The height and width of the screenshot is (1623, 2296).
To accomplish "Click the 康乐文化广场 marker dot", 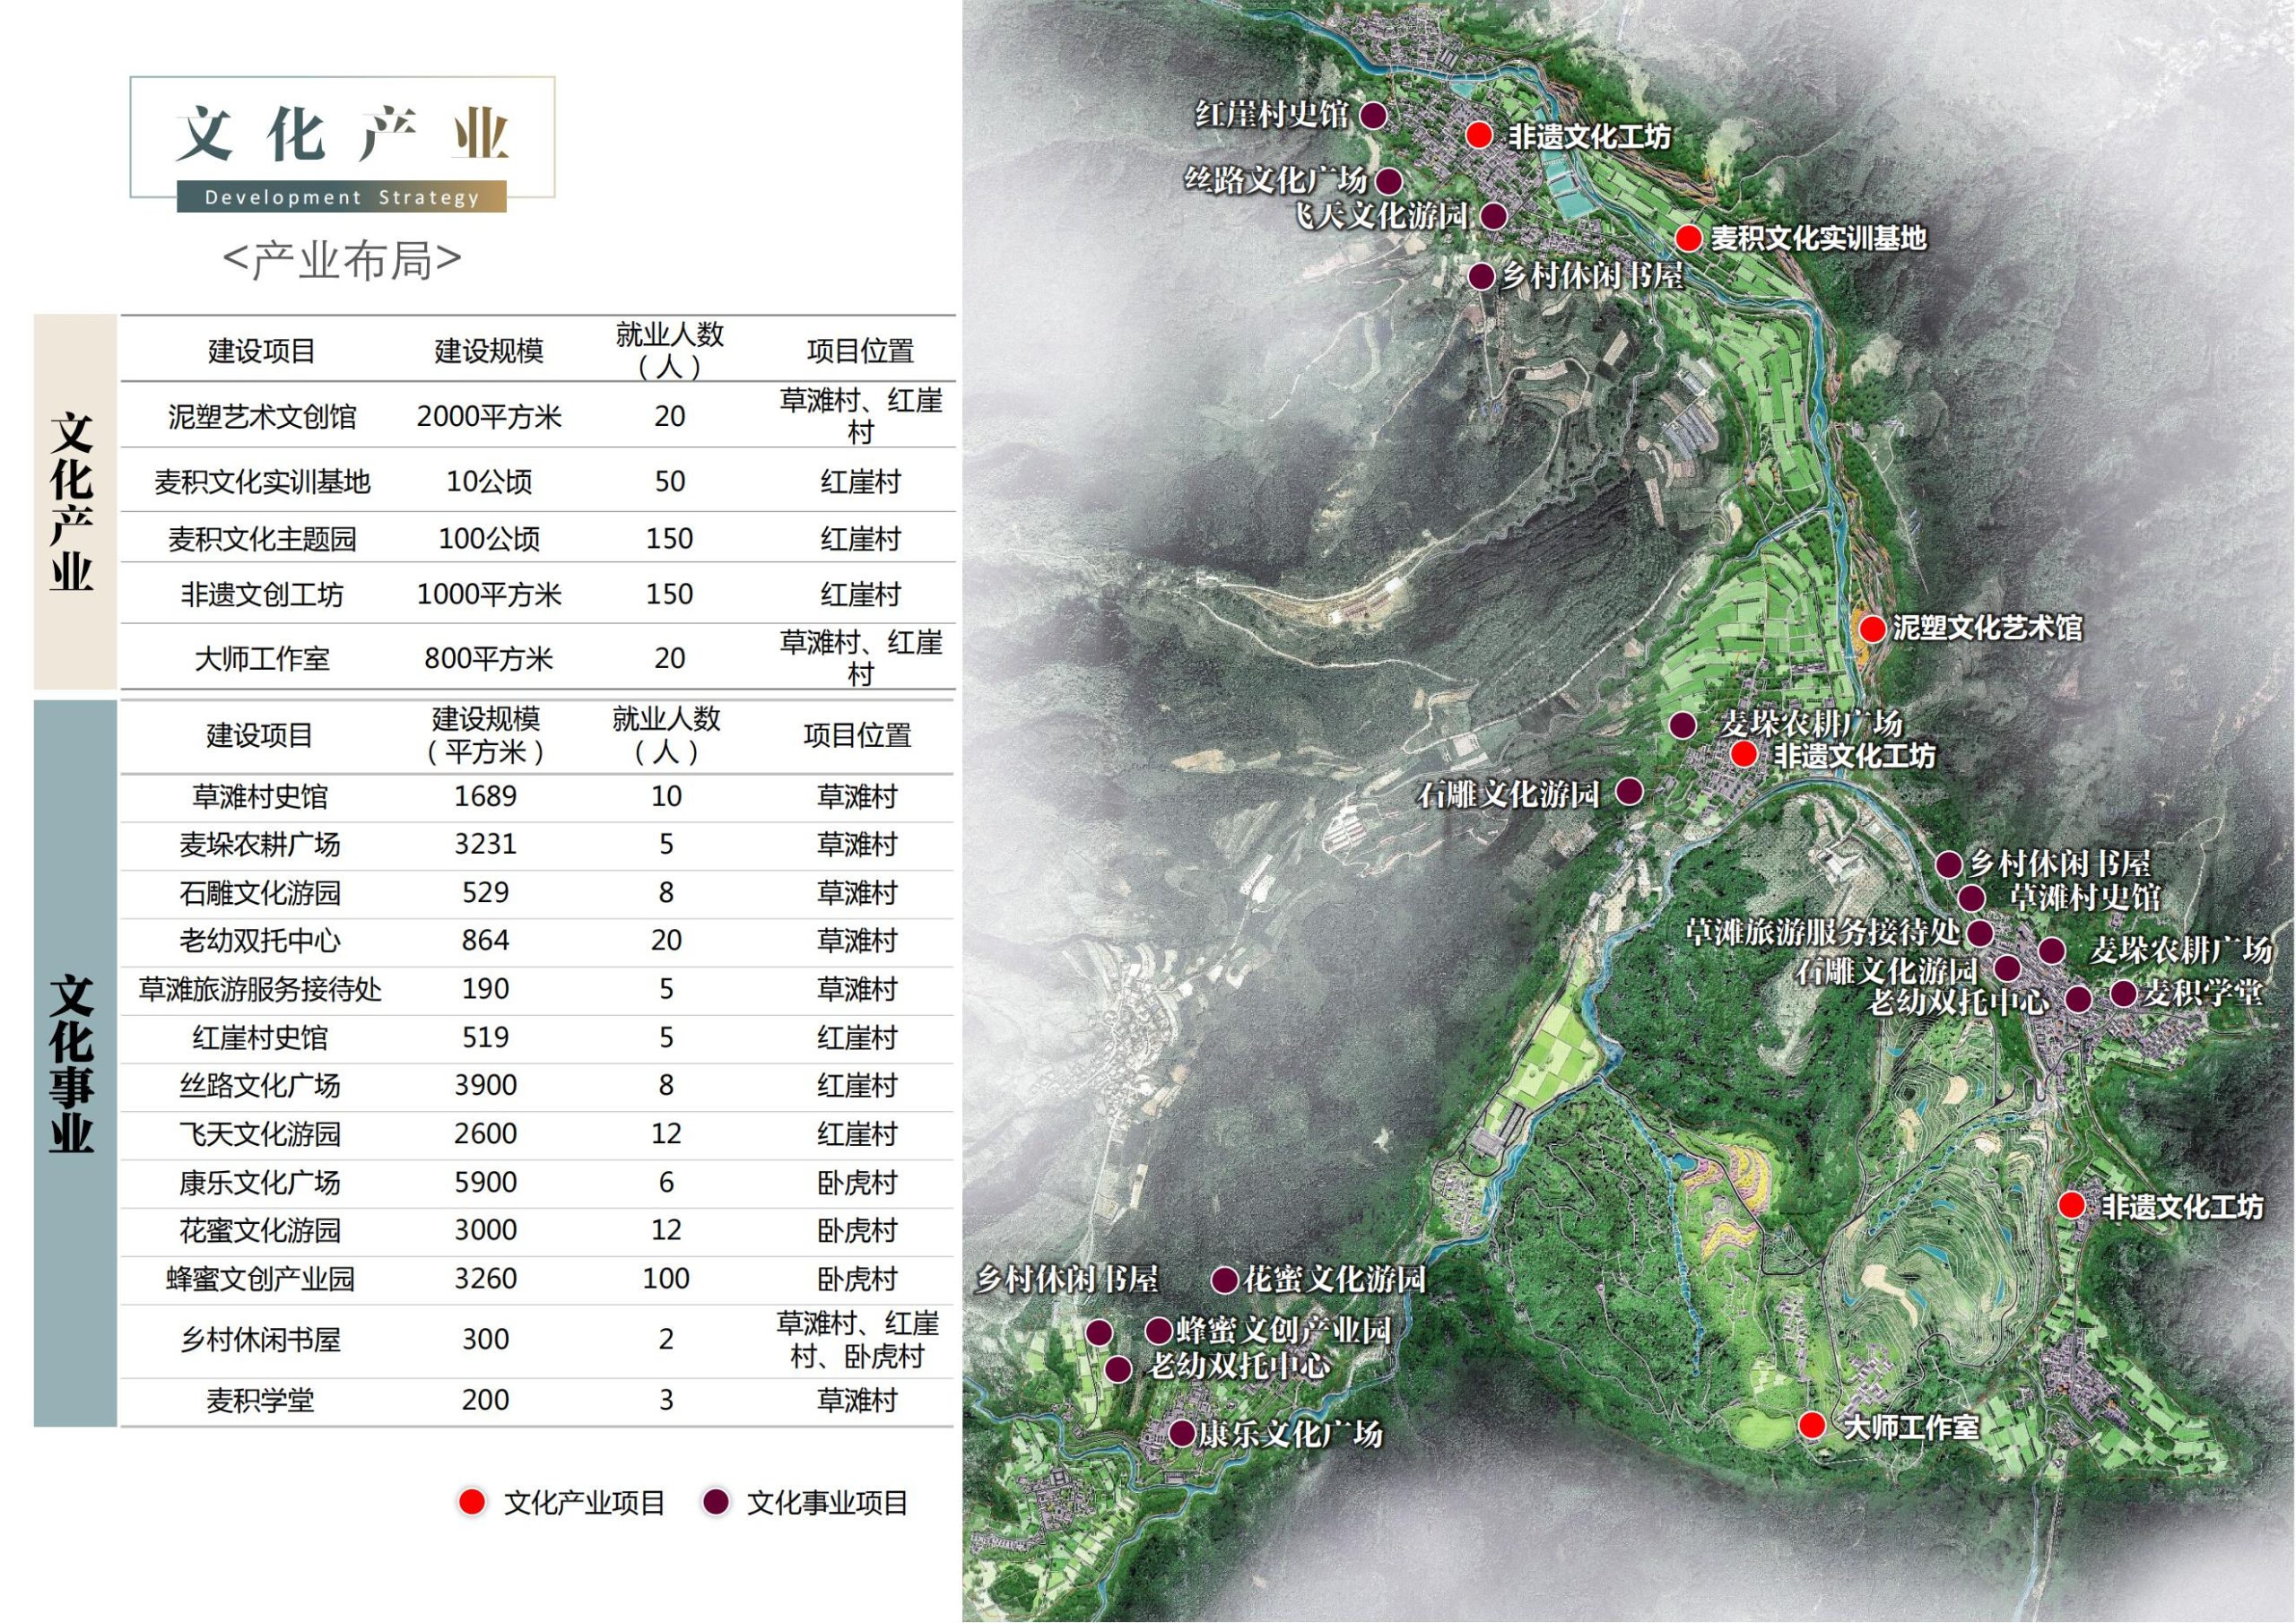I will 1182,1433.
